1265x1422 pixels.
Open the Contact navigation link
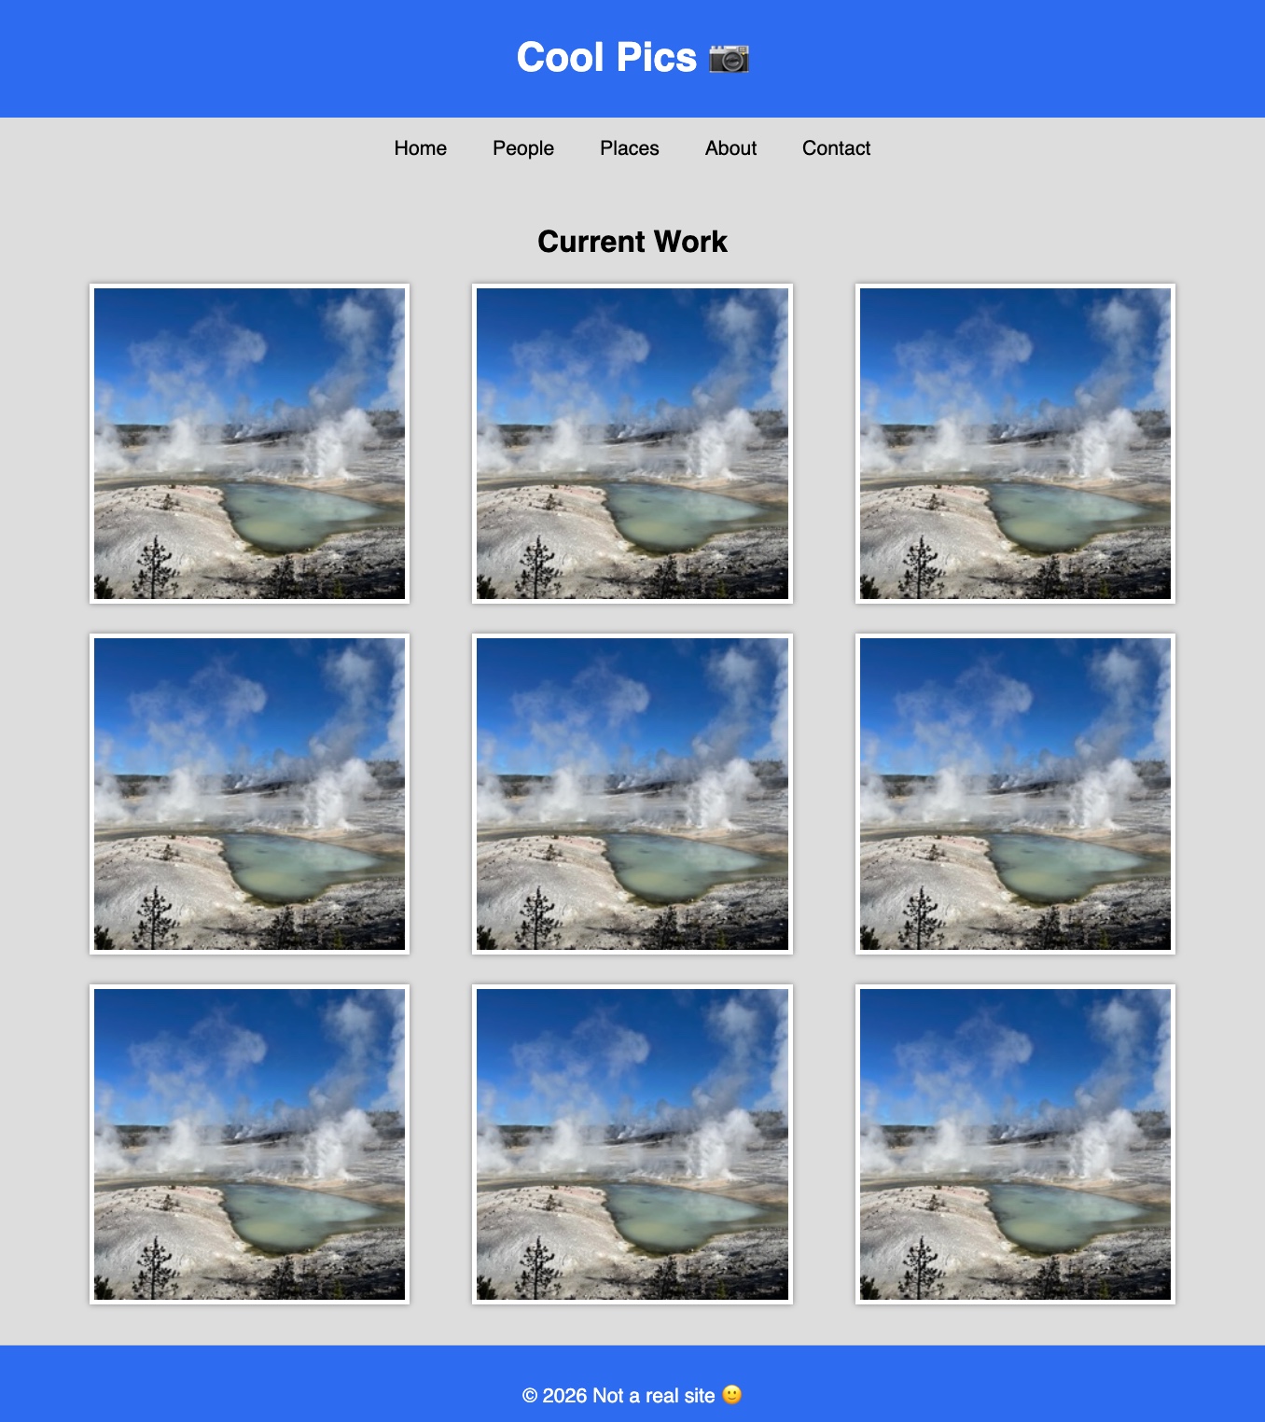point(836,148)
